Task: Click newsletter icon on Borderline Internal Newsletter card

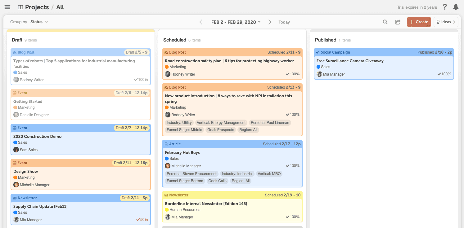Action: (166, 195)
